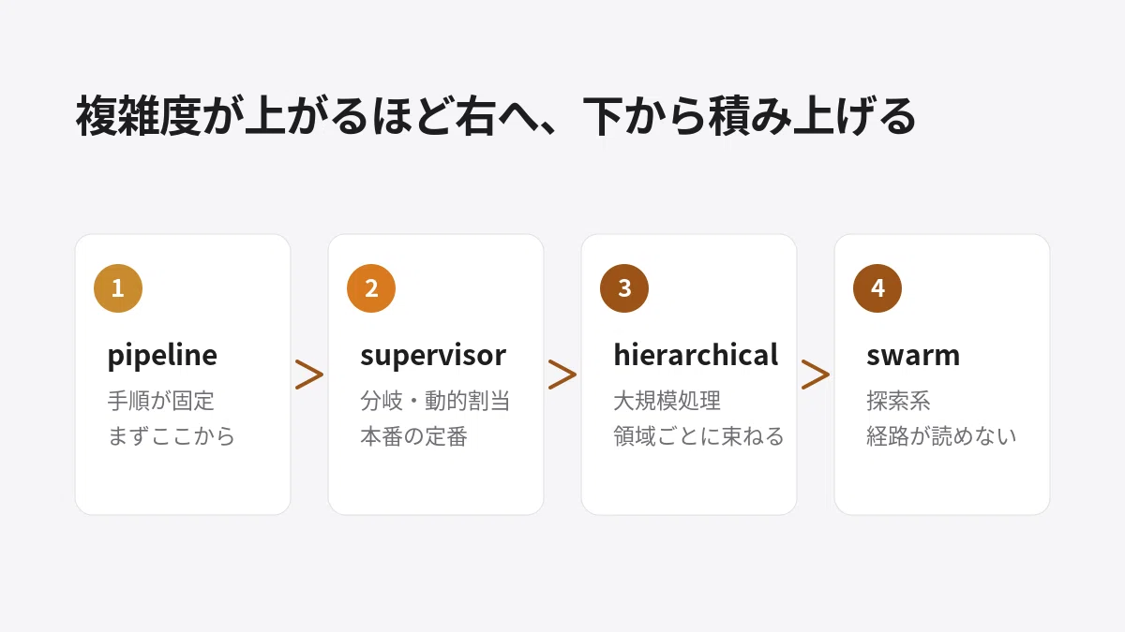
Task: Click the orange number 2 badge
Action: pos(371,288)
